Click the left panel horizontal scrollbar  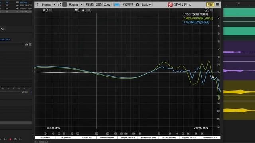tap(16, 123)
